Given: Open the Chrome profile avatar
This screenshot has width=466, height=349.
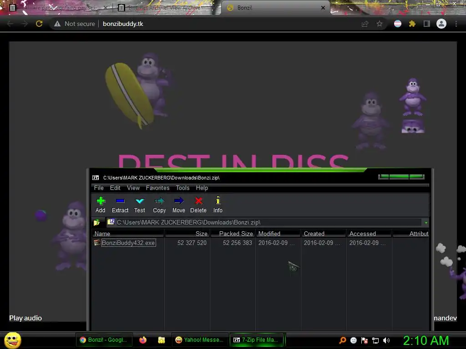Looking at the screenshot, I should click(x=441, y=24).
